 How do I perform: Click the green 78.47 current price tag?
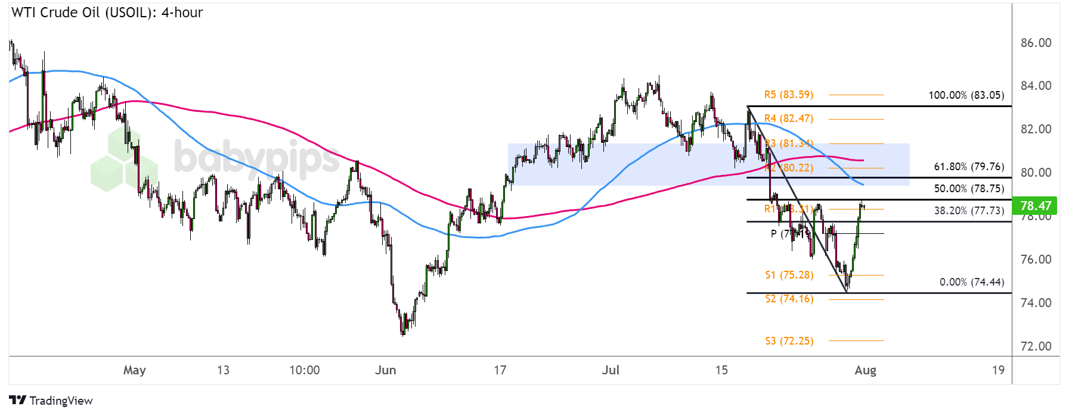[1035, 206]
